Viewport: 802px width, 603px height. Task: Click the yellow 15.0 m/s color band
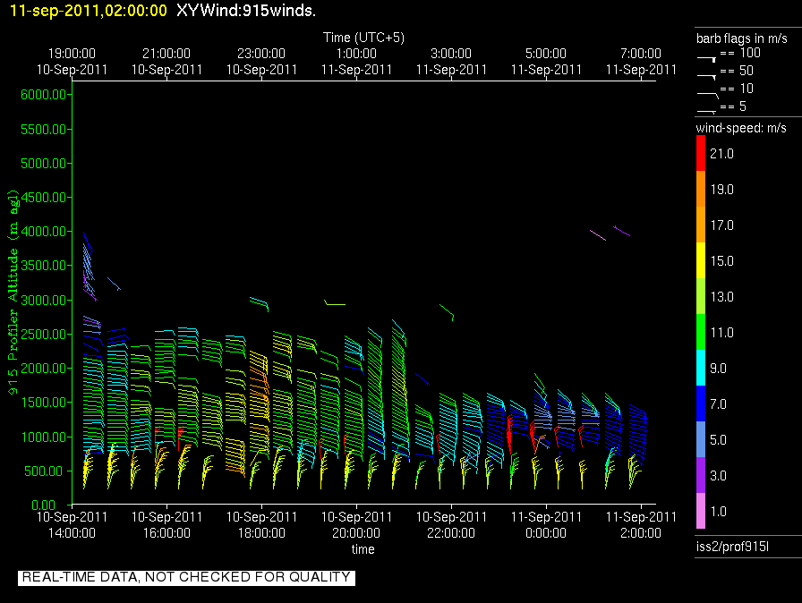(x=701, y=260)
